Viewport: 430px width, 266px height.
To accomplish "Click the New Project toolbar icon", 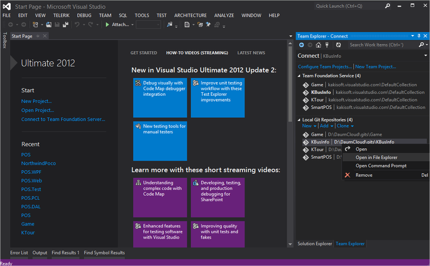I will coord(35,25).
